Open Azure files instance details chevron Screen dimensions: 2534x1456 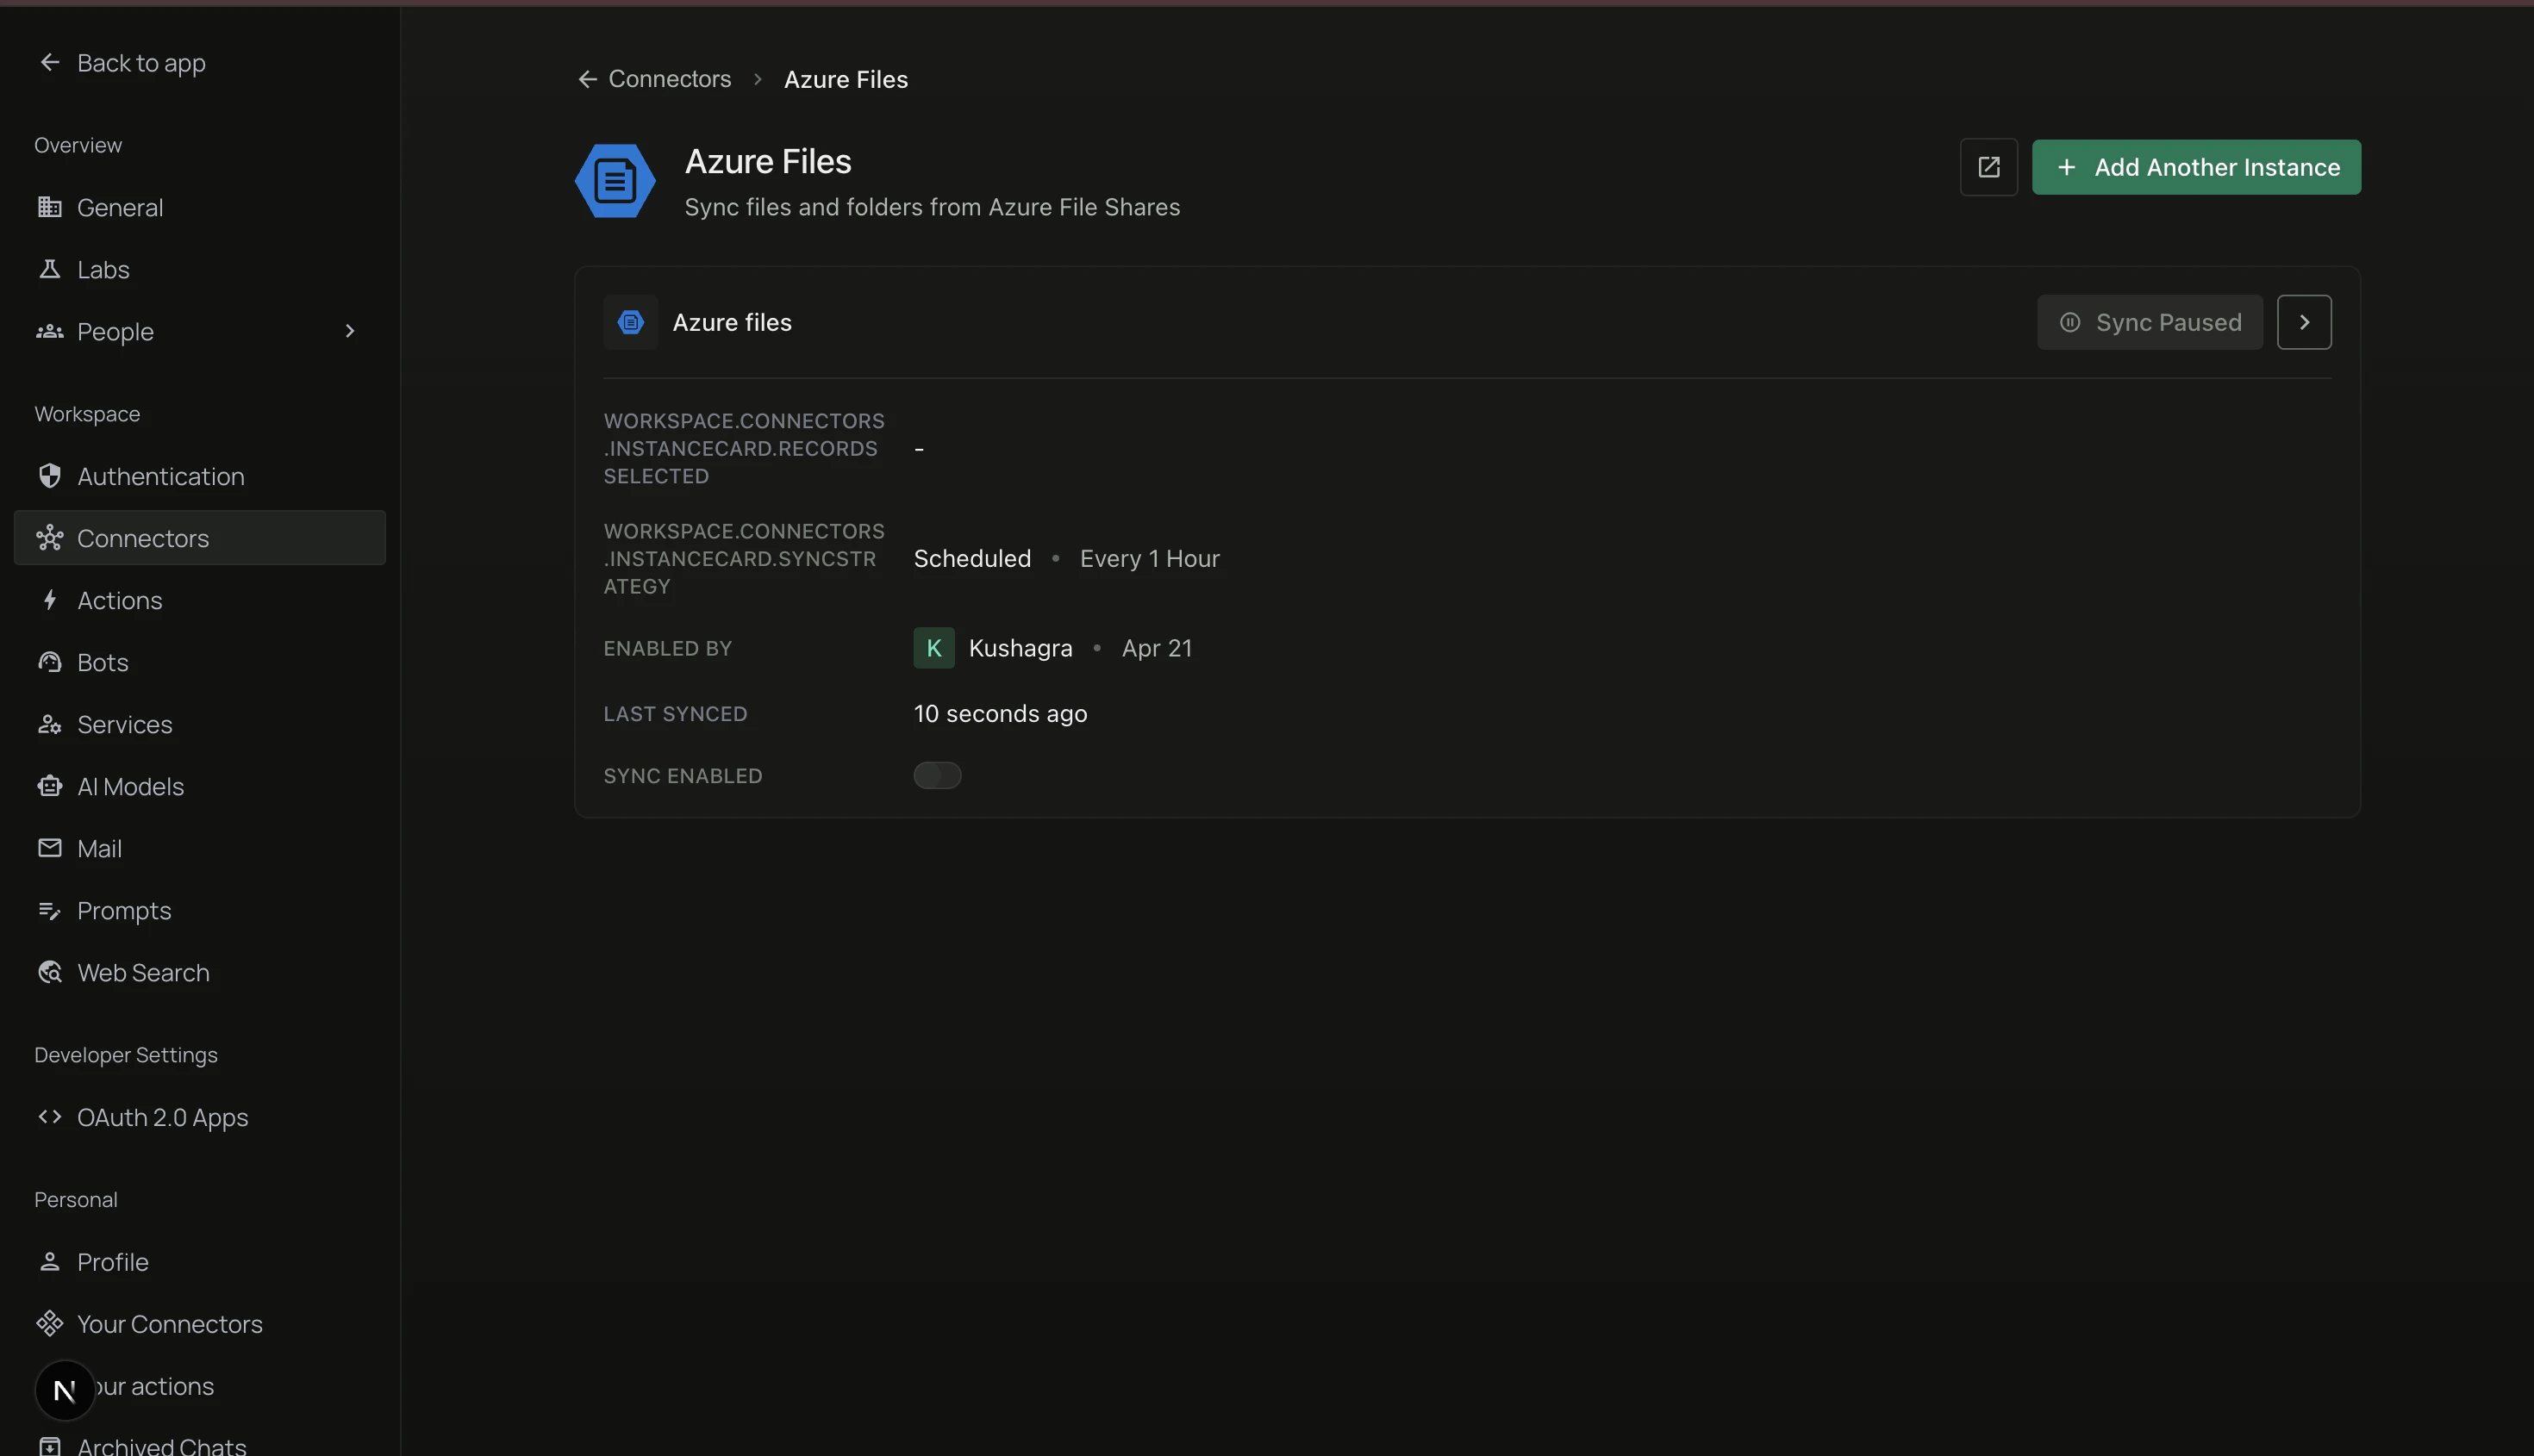pos(2304,322)
